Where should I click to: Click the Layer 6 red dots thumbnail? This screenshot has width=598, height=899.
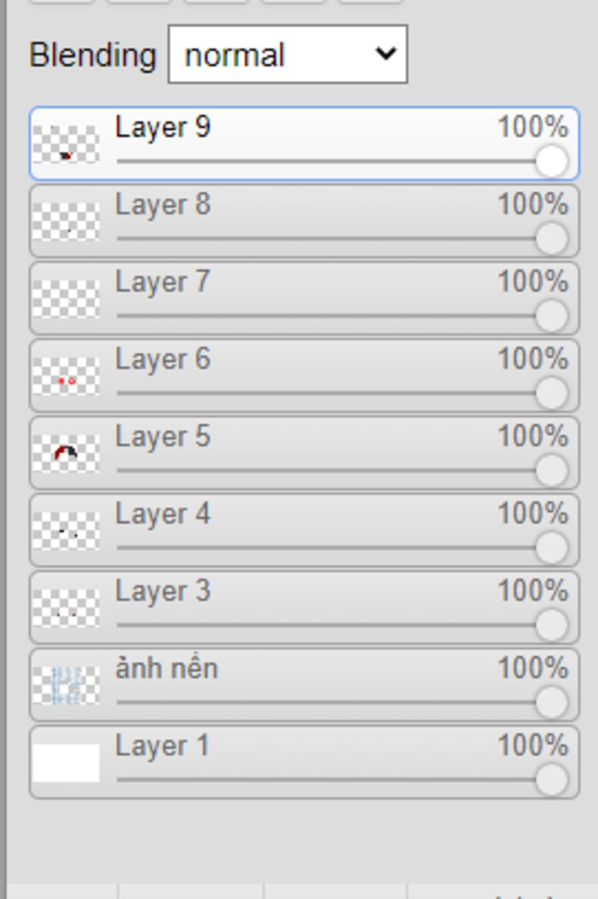coord(66,376)
